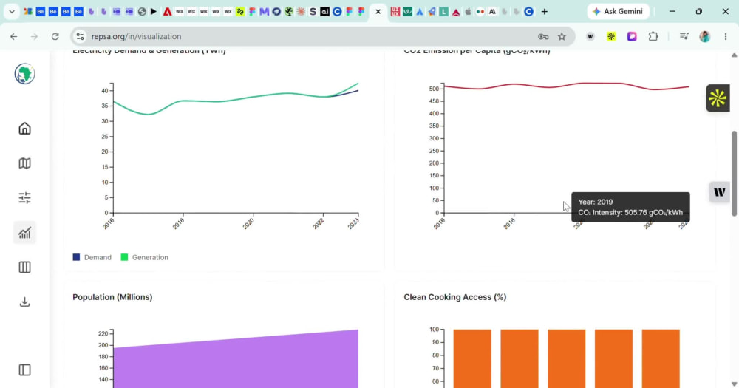
Task: Open the W extension in toolbar
Action: (590, 36)
